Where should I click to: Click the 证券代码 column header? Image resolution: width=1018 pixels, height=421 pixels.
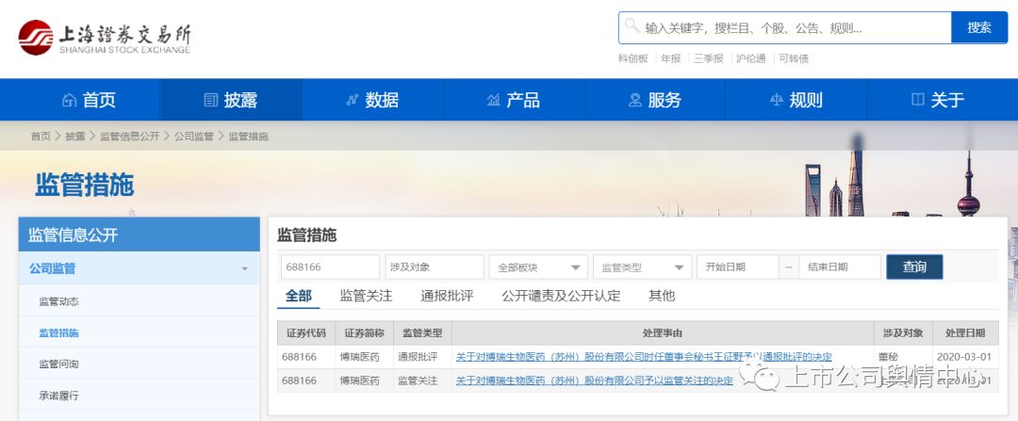[306, 332]
